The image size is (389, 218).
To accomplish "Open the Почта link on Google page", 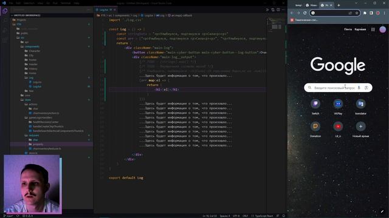I will [x=348, y=30].
